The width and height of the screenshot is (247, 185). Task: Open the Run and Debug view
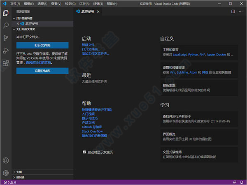(6, 51)
